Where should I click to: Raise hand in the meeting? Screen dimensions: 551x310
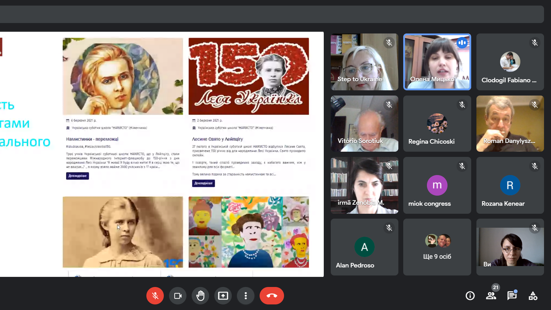(x=200, y=296)
